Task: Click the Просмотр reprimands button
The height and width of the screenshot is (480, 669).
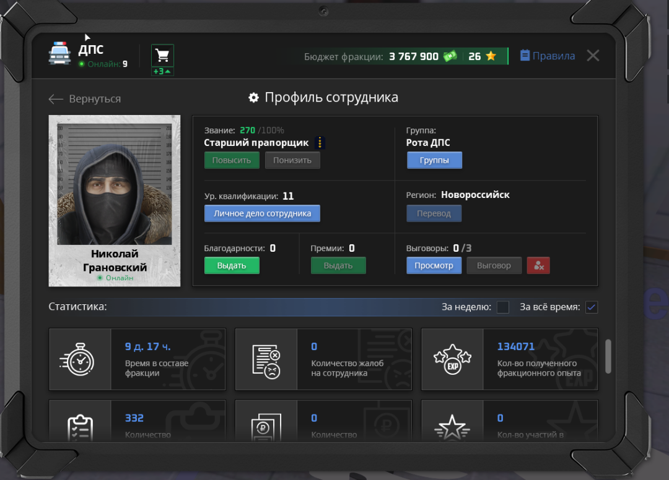Action: coord(434,265)
